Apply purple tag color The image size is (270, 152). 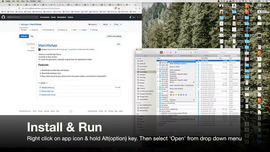184,95
